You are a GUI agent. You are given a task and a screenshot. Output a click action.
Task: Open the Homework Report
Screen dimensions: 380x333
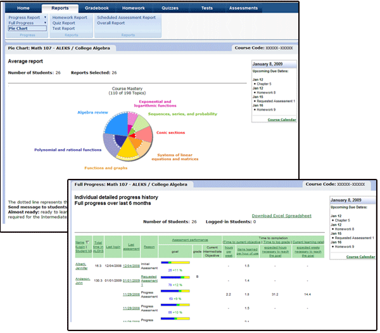click(x=70, y=18)
